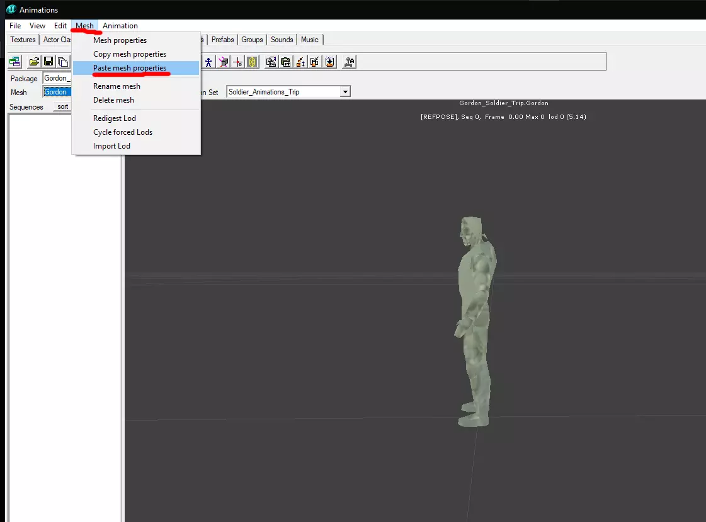
Task: Click Import Lod in the Mesh menu
Action: [x=111, y=146]
